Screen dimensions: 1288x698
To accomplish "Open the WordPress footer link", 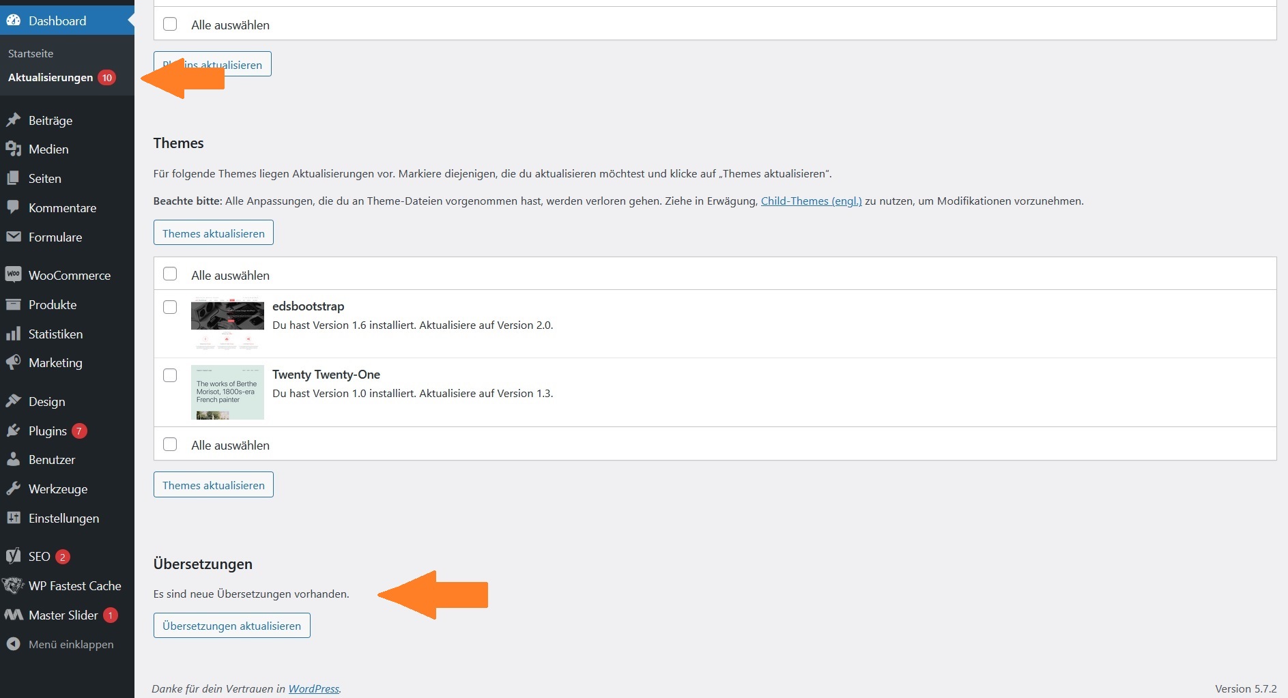I will pyautogui.click(x=314, y=688).
